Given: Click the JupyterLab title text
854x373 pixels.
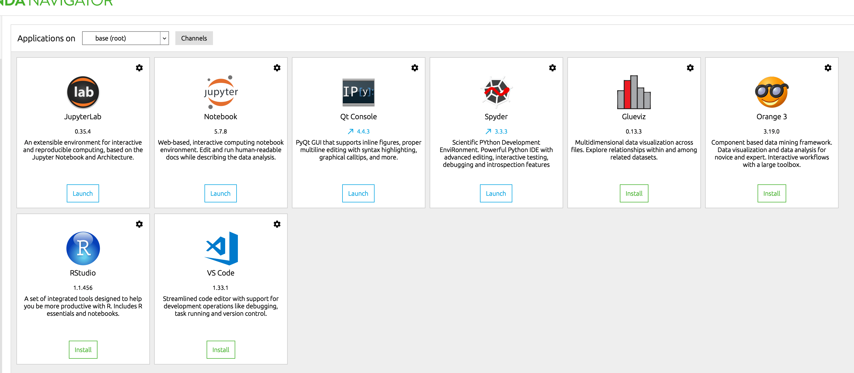Looking at the screenshot, I should pyautogui.click(x=83, y=117).
